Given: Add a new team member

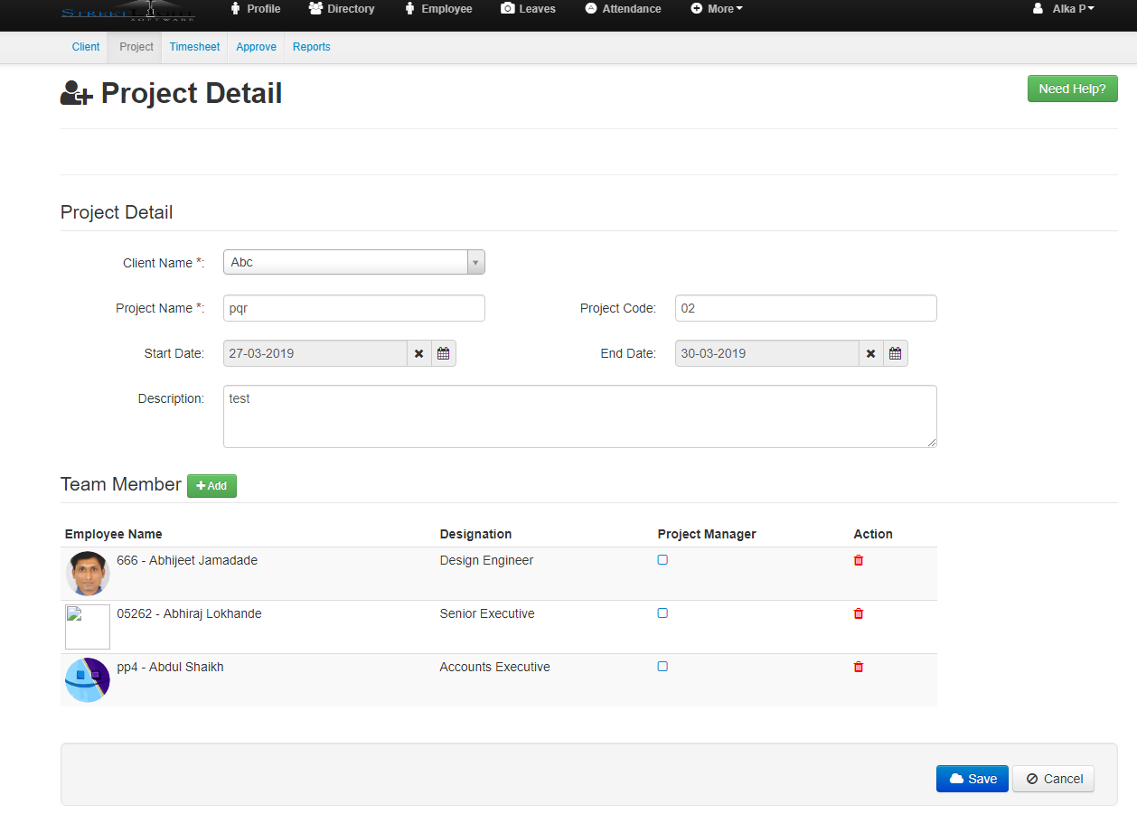Looking at the screenshot, I should (x=211, y=486).
